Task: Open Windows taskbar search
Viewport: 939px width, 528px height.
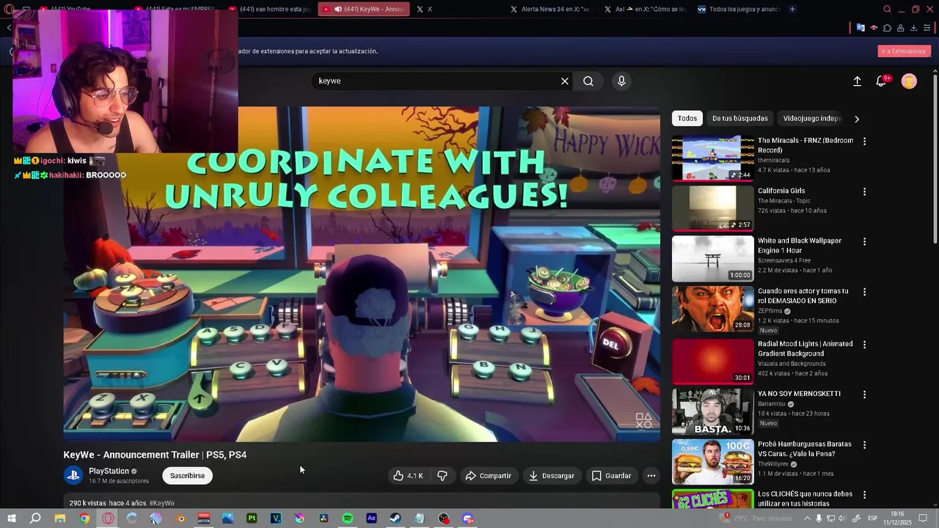Action: (35, 518)
